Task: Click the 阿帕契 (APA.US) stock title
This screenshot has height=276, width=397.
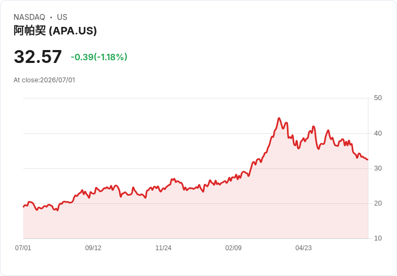Action: pos(55,31)
